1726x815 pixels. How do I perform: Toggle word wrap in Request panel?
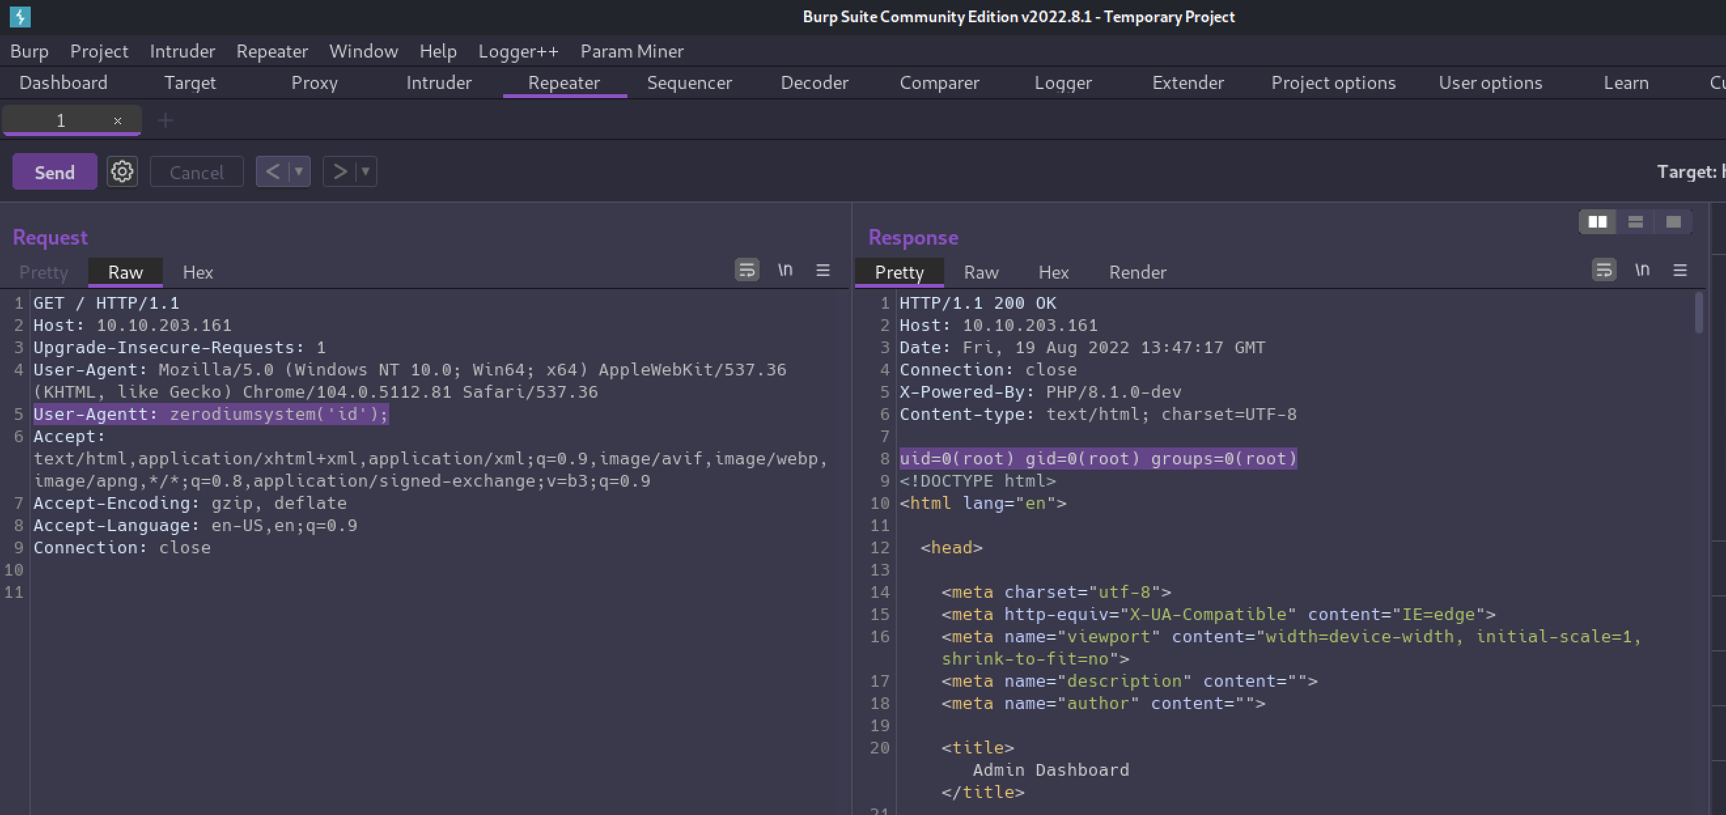(x=747, y=270)
